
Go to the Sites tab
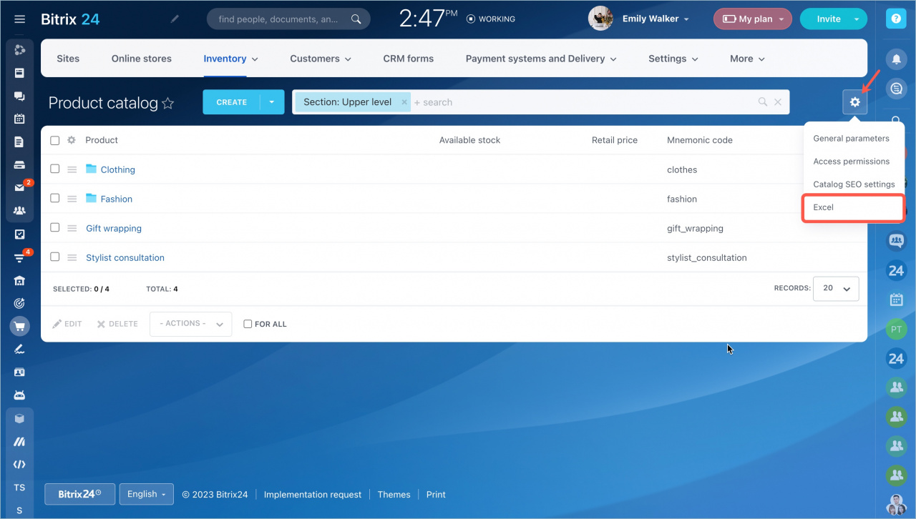point(68,59)
